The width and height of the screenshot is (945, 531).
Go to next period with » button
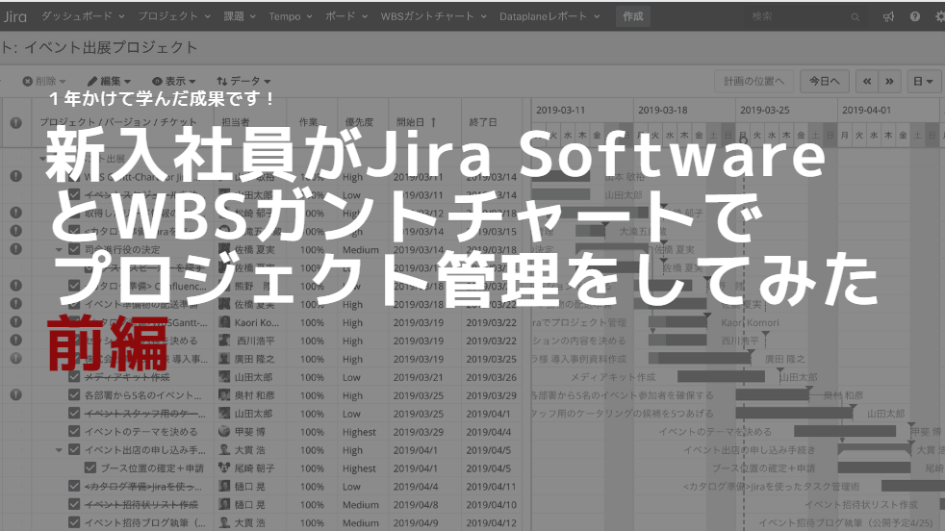889,81
